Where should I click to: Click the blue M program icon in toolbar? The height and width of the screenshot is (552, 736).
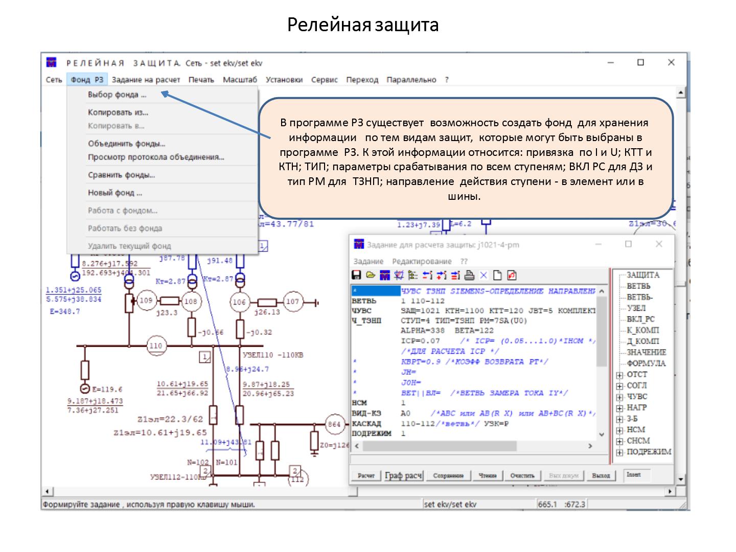[x=385, y=275]
